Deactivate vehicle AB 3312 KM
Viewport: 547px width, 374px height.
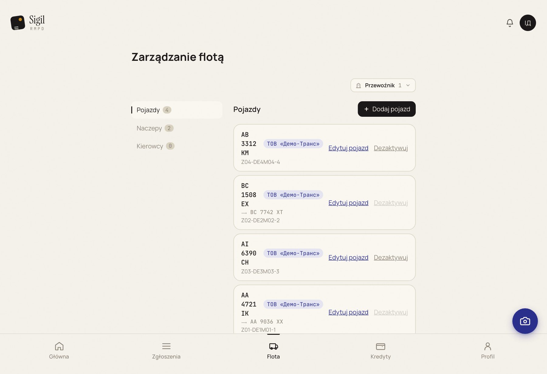coord(390,148)
